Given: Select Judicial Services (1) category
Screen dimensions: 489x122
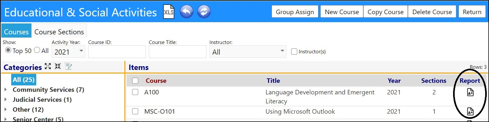Looking at the screenshot, I should pyautogui.click(x=42, y=100).
